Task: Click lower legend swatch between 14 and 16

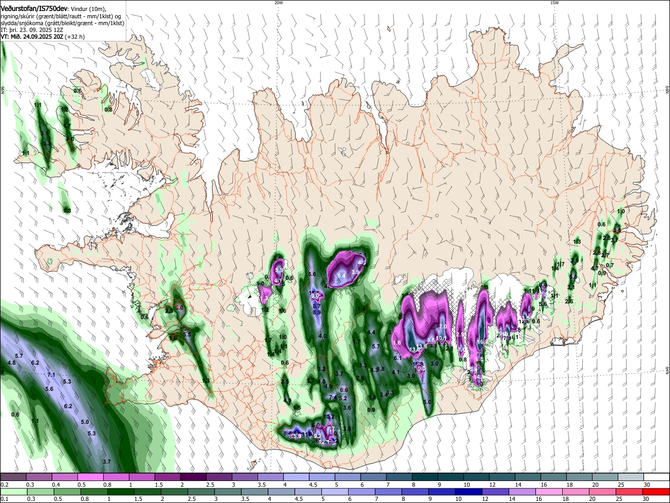Action: pos(523,491)
